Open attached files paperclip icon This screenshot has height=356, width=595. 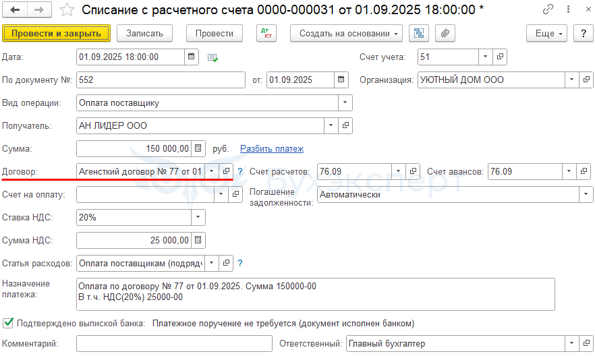pyautogui.click(x=445, y=33)
